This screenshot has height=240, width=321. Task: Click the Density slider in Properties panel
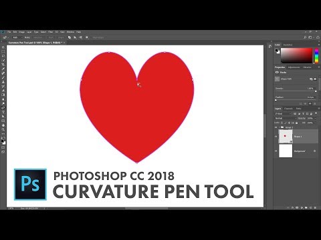point(296,91)
